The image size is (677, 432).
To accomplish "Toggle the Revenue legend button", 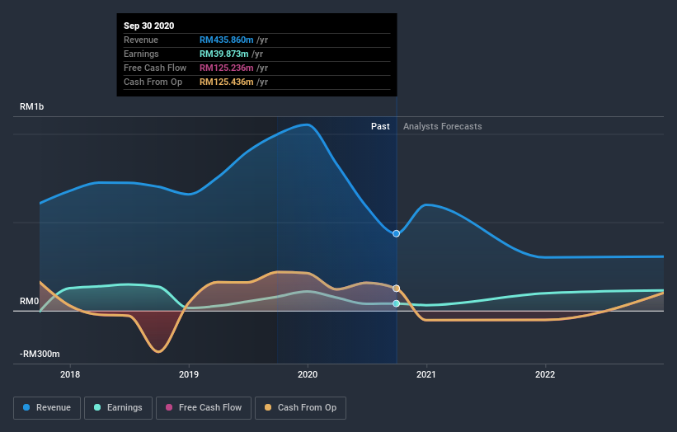I will point(47,408).
